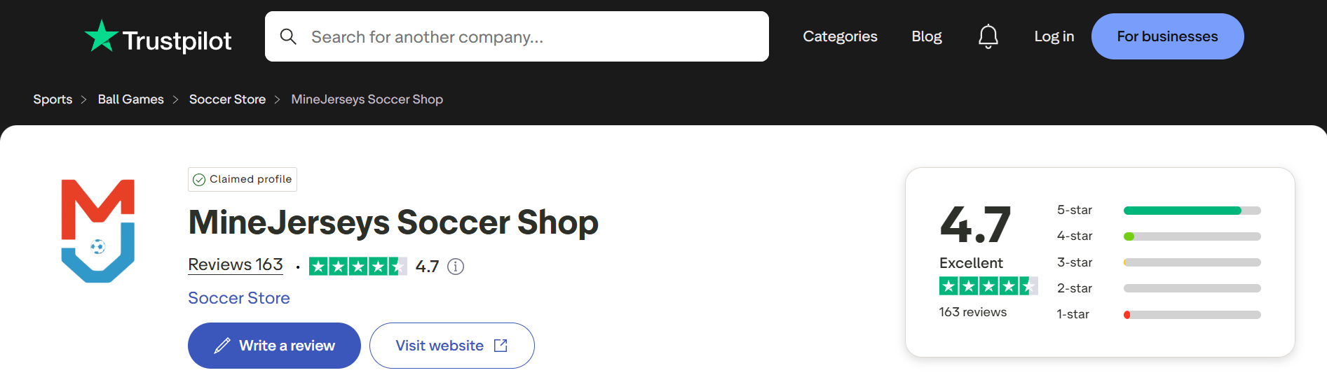Open the notifications bell icon
This screenshot has height=382, width=1327.
click(988, 36)
